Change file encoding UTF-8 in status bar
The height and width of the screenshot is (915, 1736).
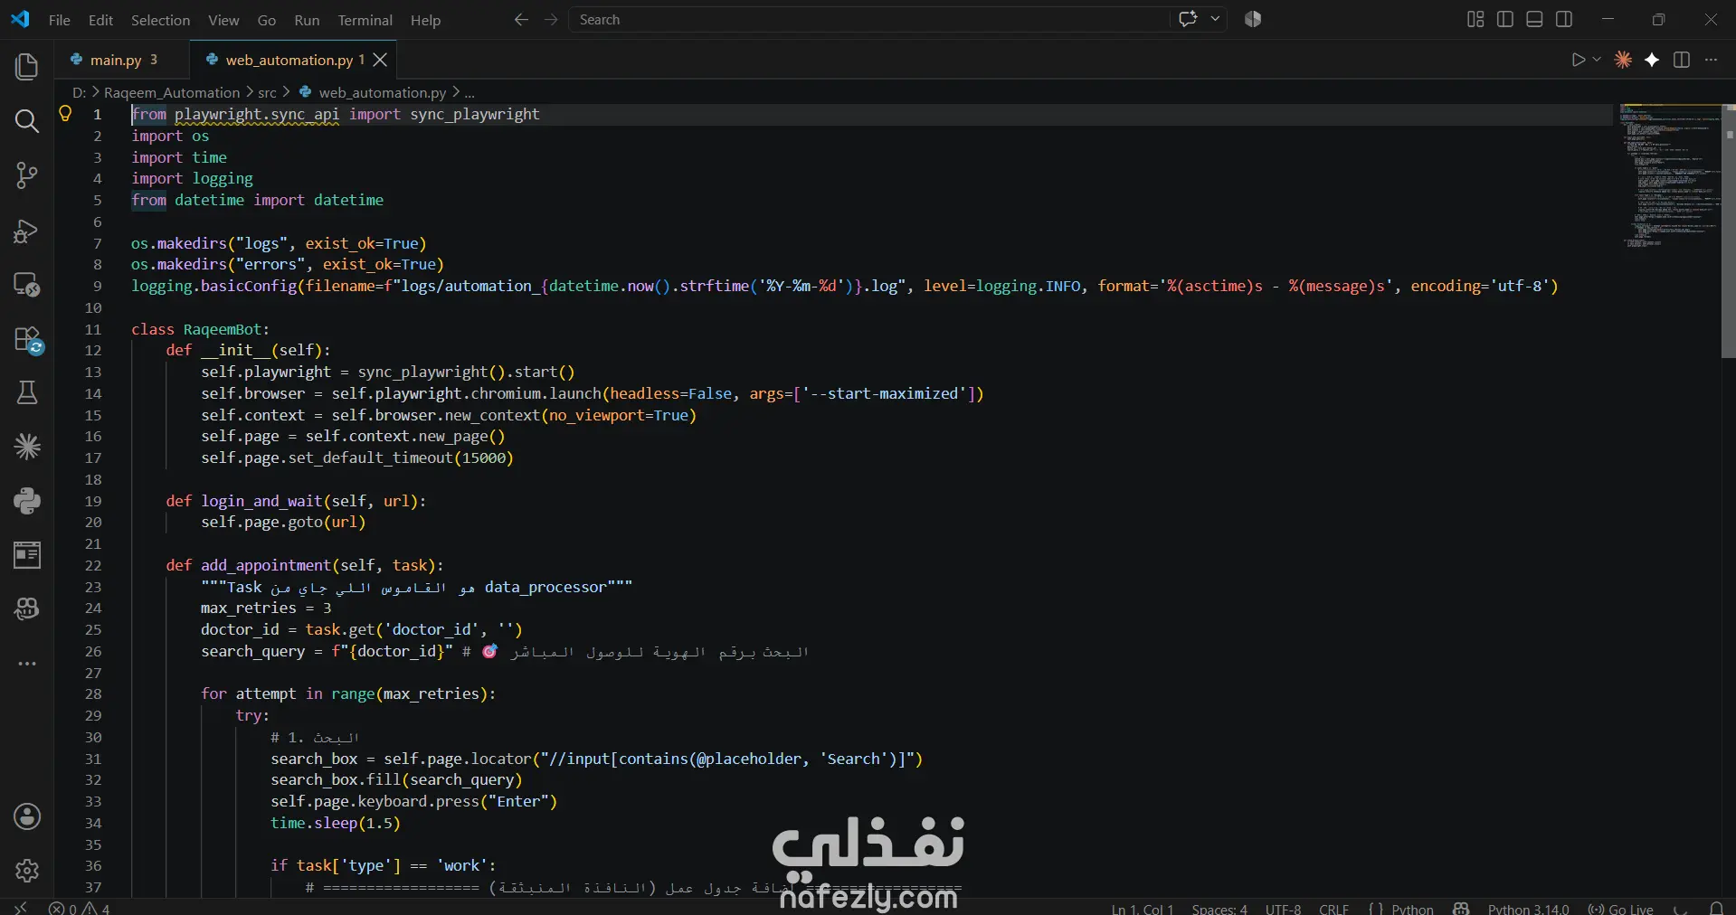click(1283, 909)
